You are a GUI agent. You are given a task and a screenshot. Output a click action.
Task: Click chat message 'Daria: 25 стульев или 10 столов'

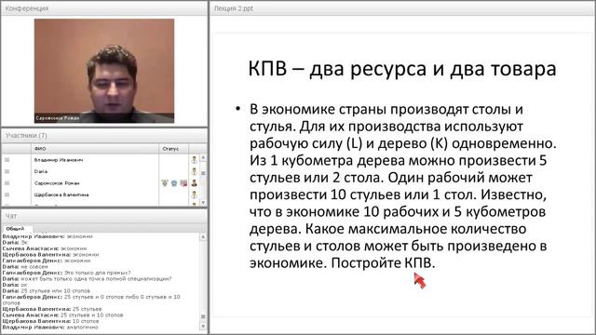(47, 291)
